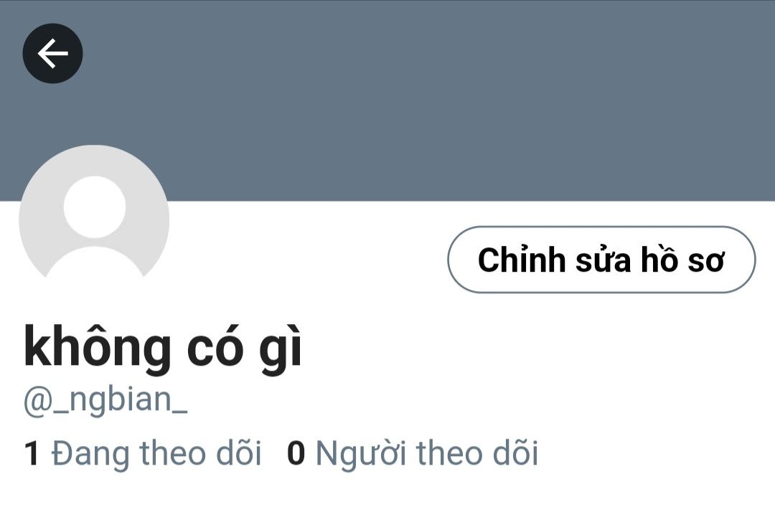Click the dark circular back button
This screenshot has width=775, height=507.
52,53
